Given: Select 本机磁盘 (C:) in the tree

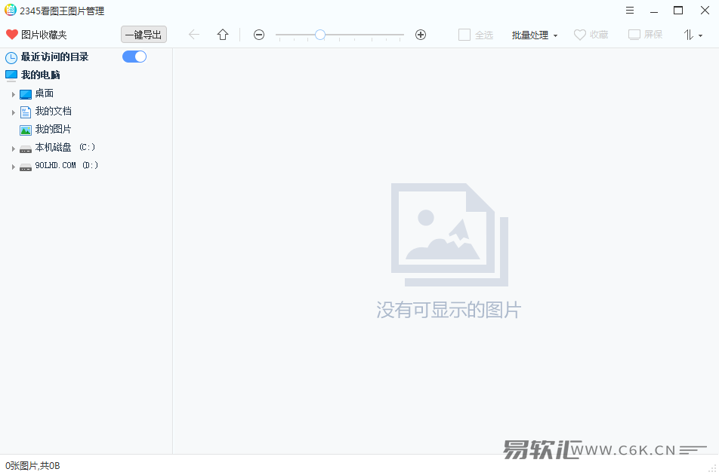Looking at the screenshot, I should click(x=65, y=147).
